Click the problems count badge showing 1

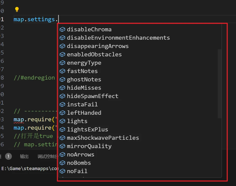pos(8,156)
